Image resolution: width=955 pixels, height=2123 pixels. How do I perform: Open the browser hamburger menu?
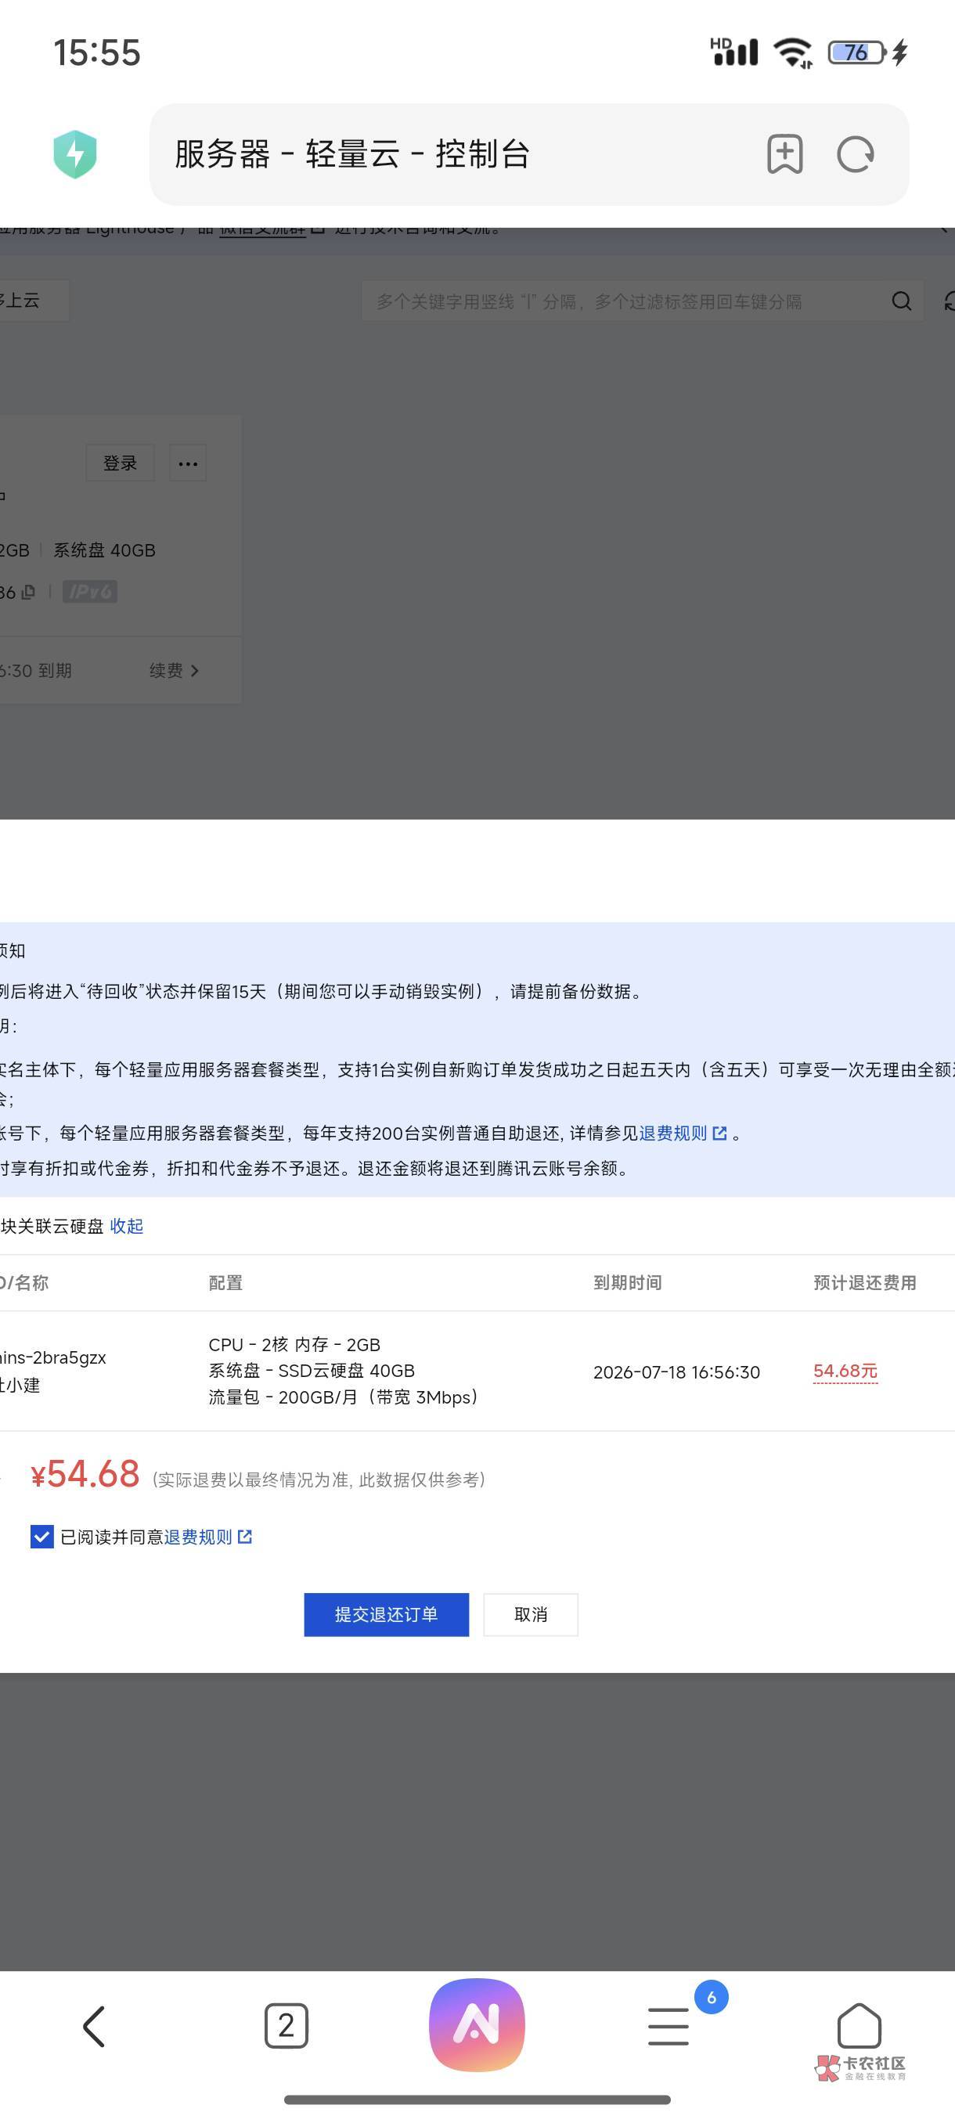668,2026
